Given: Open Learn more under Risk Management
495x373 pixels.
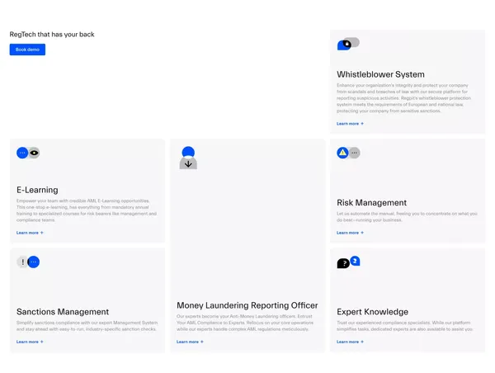Looking at the screenshot, I should pos(350,233).
